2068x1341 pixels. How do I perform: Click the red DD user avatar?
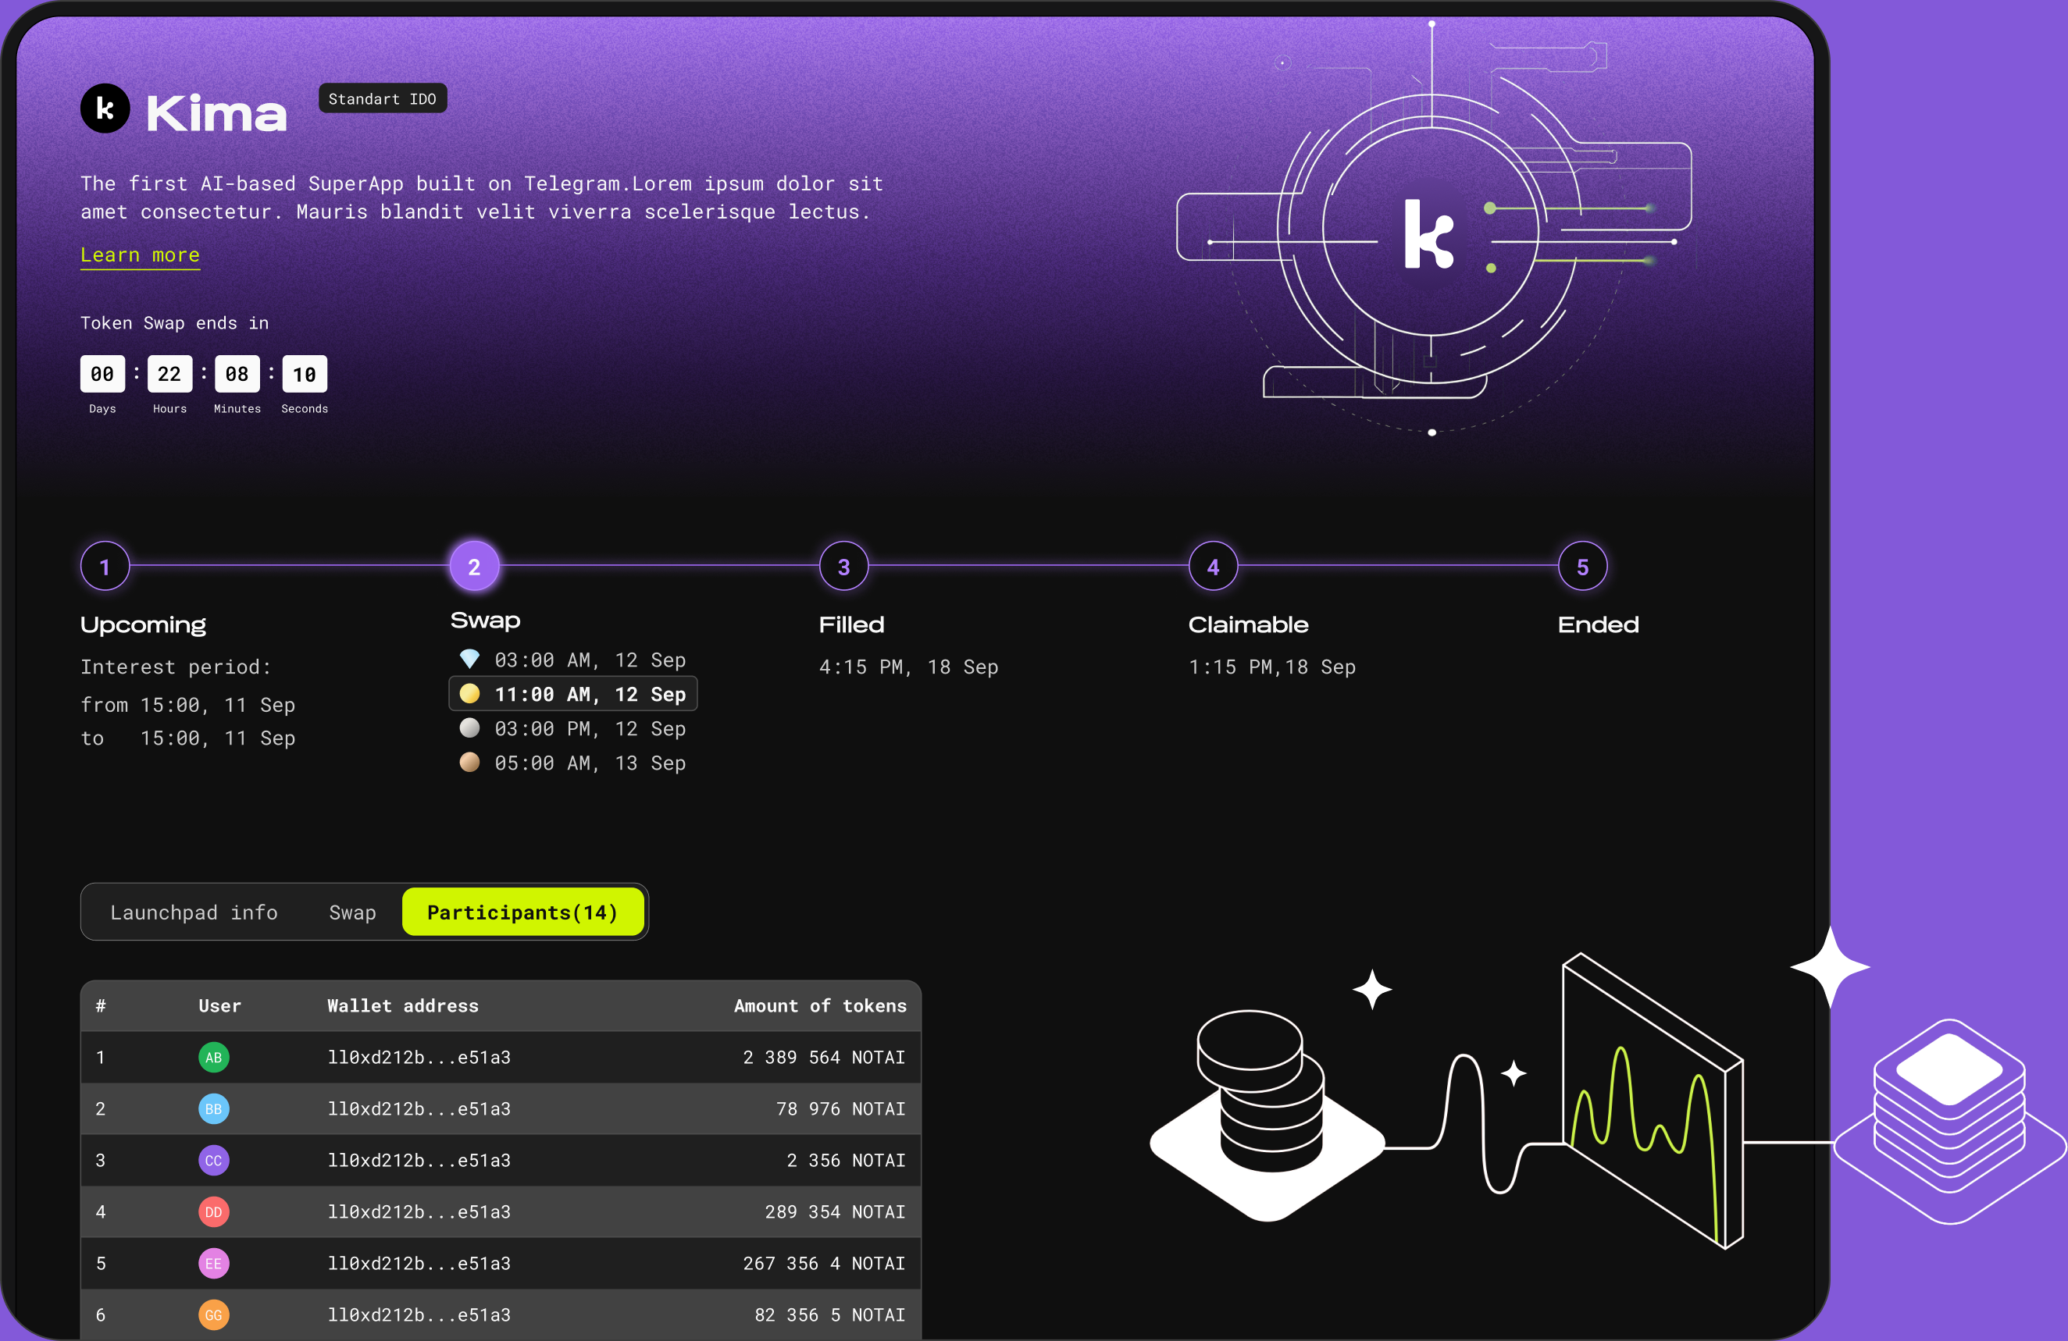click(214, 1211)
